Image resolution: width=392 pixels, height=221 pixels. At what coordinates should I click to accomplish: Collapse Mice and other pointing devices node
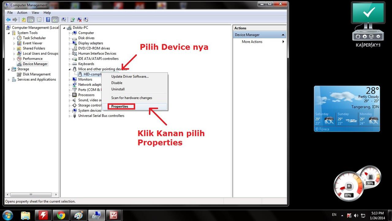(x=70, y=69)
